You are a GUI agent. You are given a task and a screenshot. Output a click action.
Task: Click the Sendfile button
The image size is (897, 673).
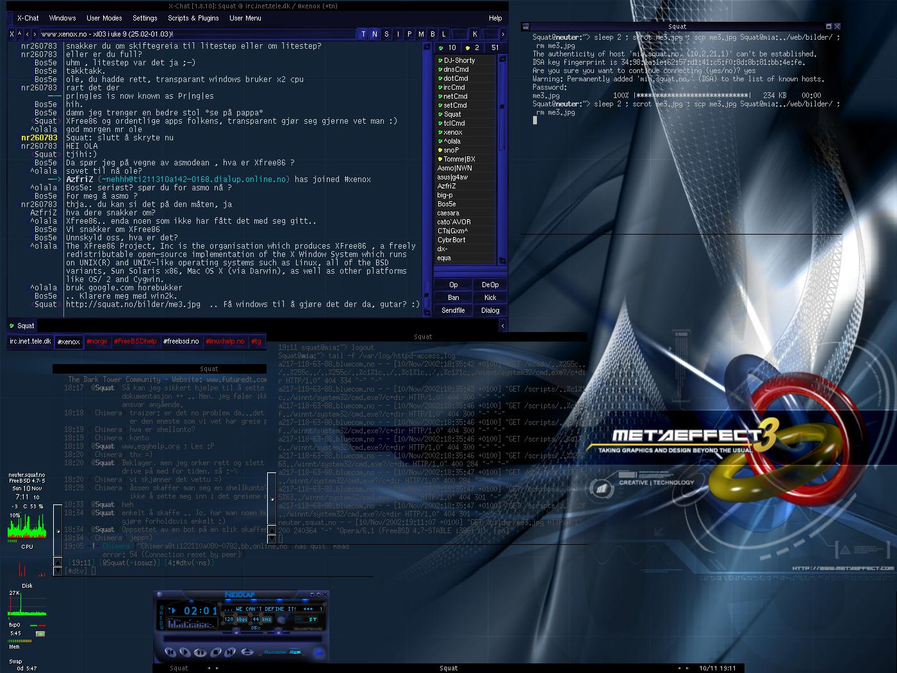(453, 311)
